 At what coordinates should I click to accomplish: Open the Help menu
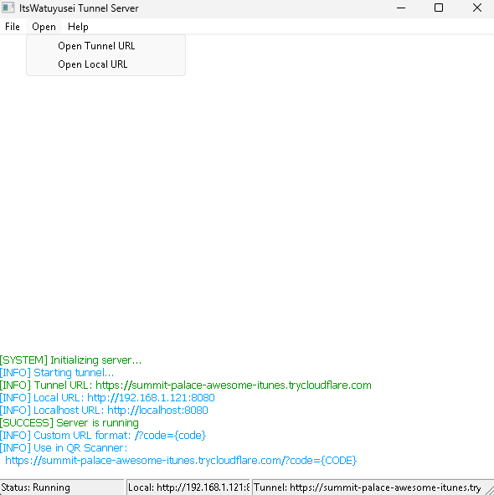(78, 27)
